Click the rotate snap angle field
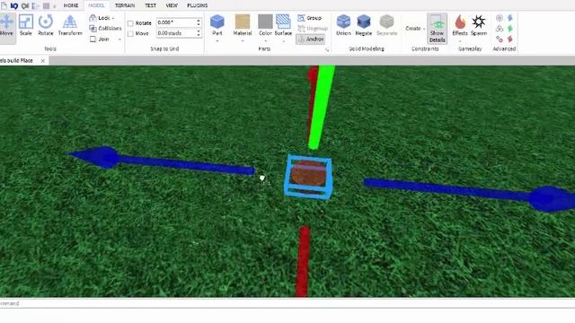 (x=176, y=22)
